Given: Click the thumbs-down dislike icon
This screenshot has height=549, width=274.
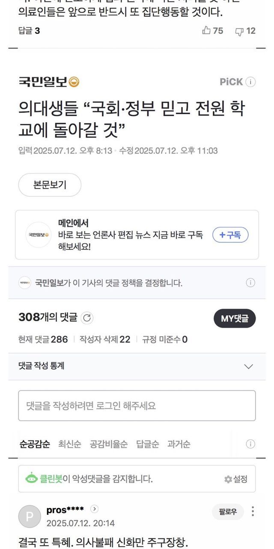Looking at the screenshot, I should pyautogui.click(x=239, y=31).
